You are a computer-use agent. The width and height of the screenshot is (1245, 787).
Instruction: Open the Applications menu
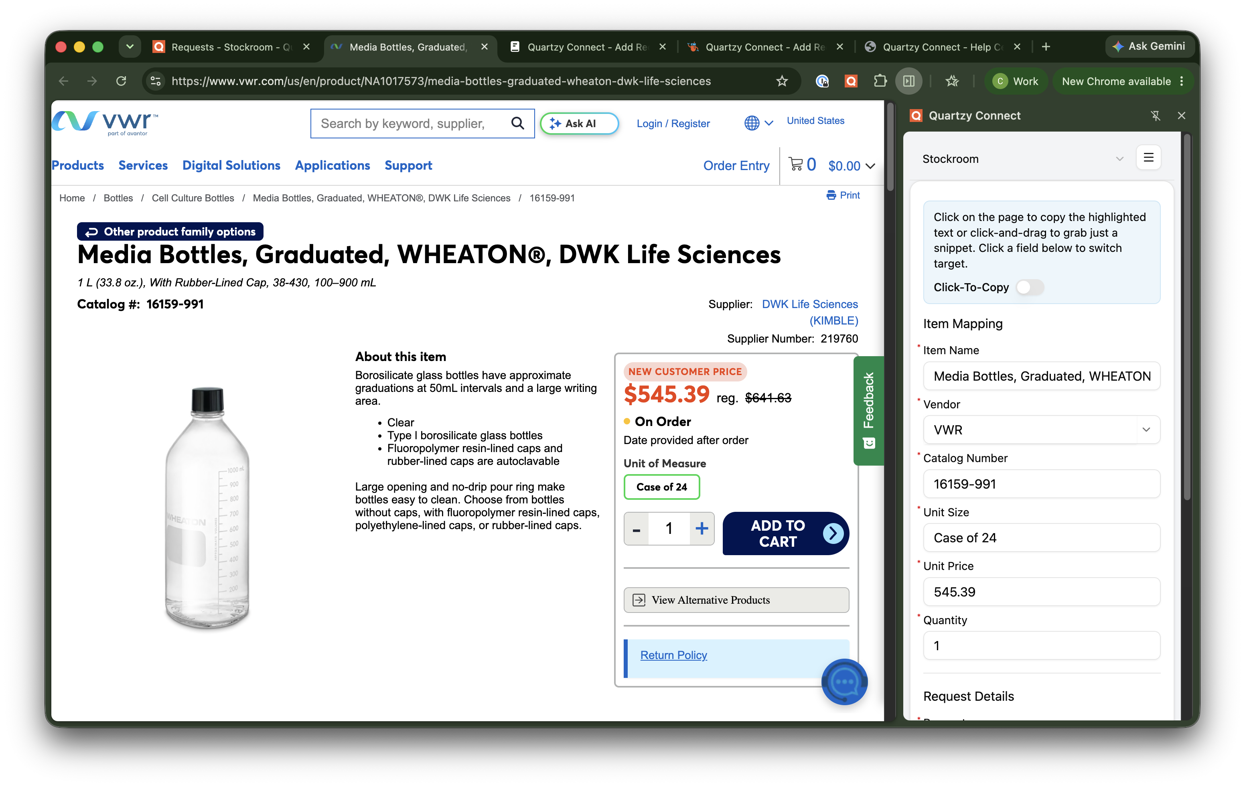tap(333, 166)
